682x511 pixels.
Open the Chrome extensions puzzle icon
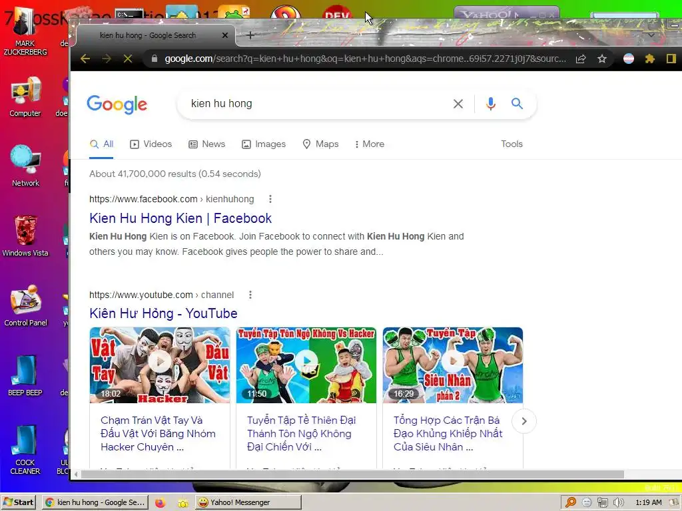650,59
